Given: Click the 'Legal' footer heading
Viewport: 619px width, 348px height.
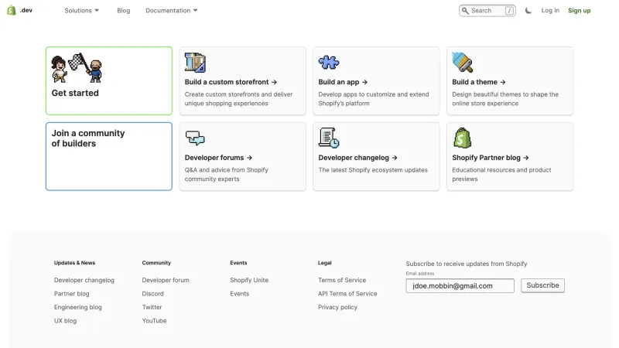Looking at the screenshot, I should pyautogui.click(x=324, y=263).
